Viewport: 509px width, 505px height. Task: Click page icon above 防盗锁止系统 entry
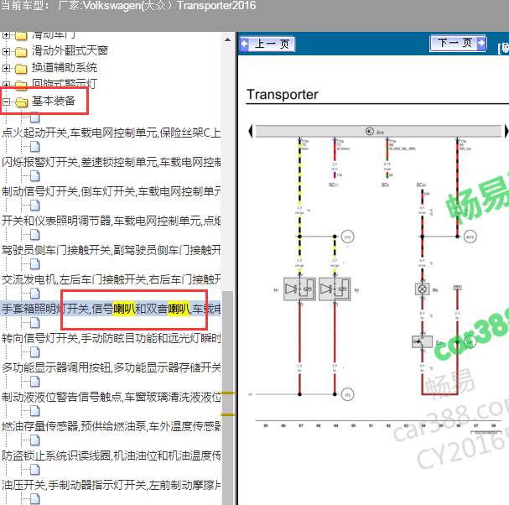(35, 440)
